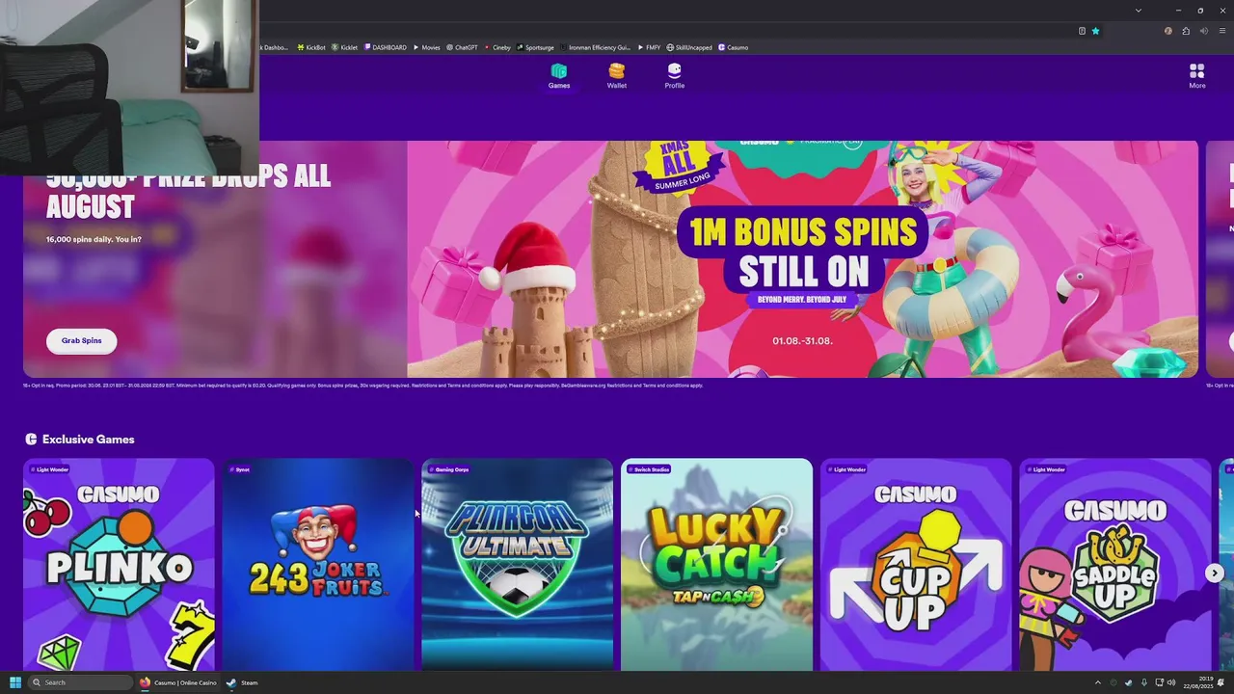Open the Wallet icon
This screenshot has height=694, width=1234.
click(x=617, y=76)
